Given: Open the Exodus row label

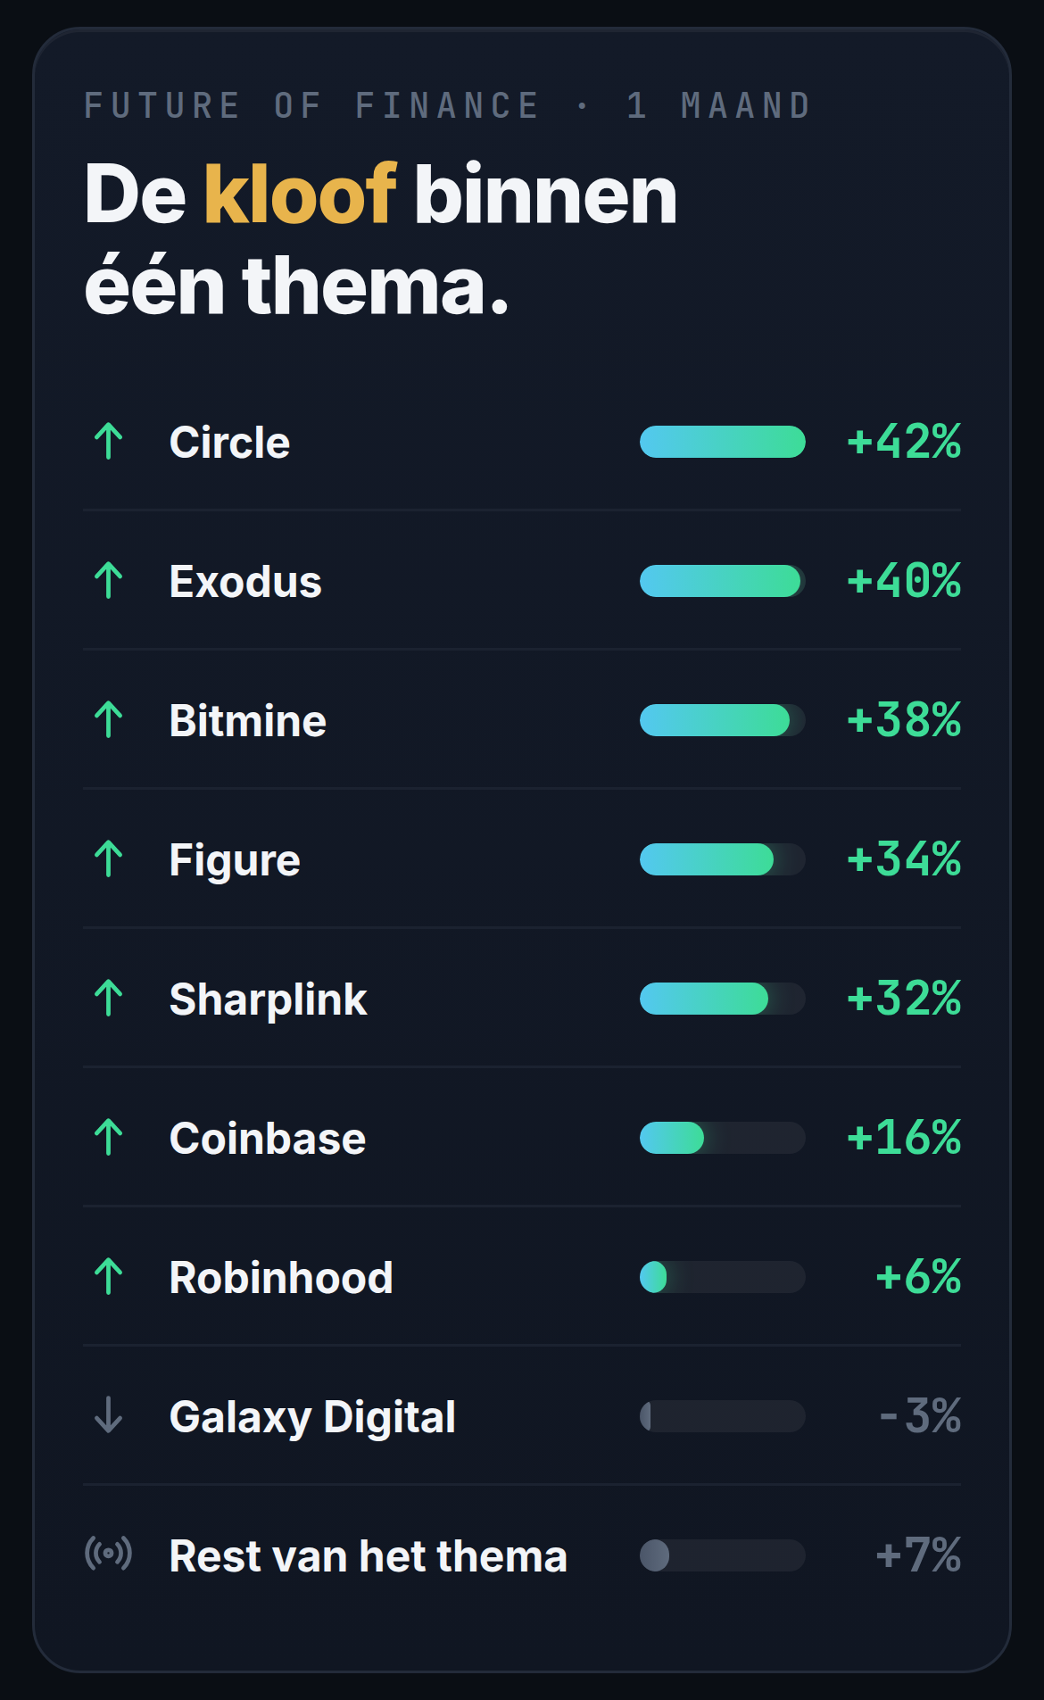Looking at the screenshot, I should (245, 582).
